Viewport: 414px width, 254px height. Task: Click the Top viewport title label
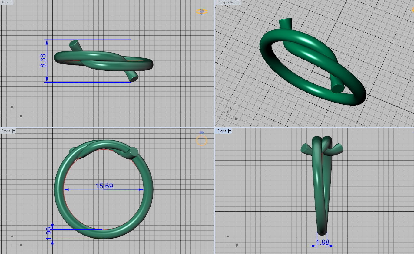(5, 2)
